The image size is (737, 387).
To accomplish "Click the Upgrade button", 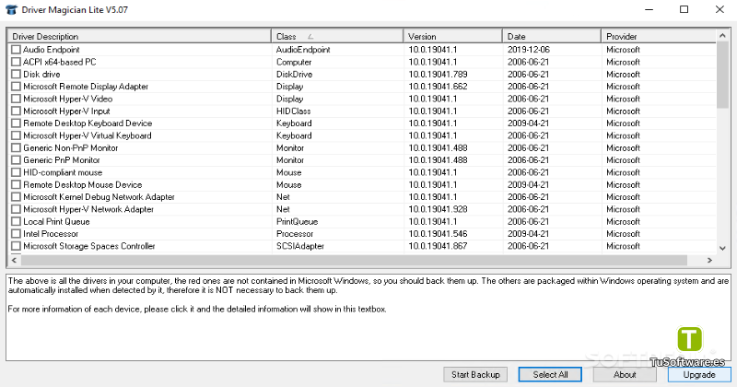I will coord(699,374).
